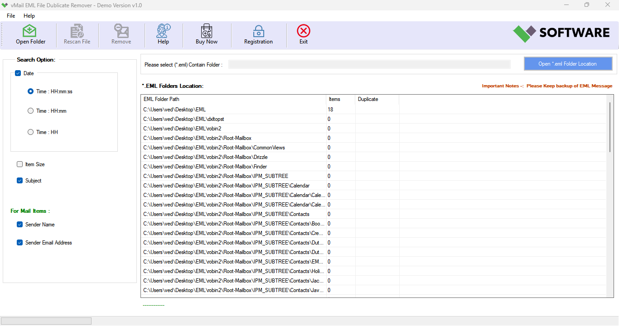The height and width of the screenshot is (326, 619).
Task: Click the red Exit icon
Action: (x=304, y=31)
